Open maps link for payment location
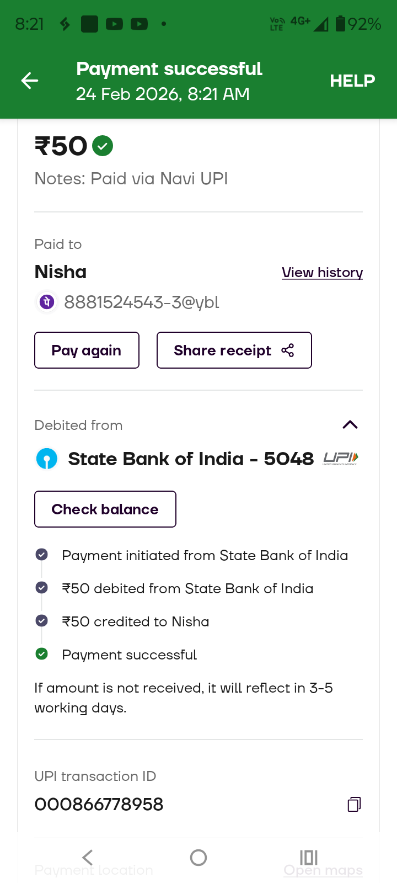 (323, 870)
